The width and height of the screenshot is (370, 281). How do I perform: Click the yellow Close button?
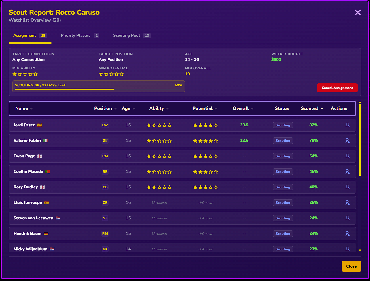point(351,266)
